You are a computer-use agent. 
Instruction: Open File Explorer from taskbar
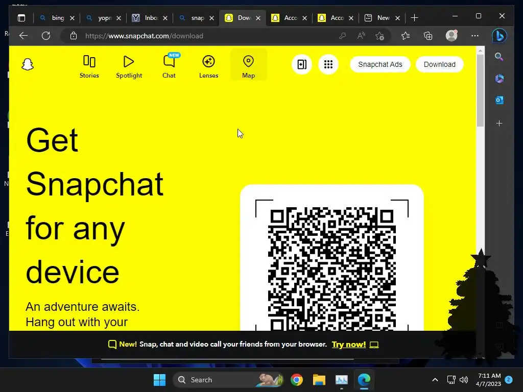click(x=319, y=380)
